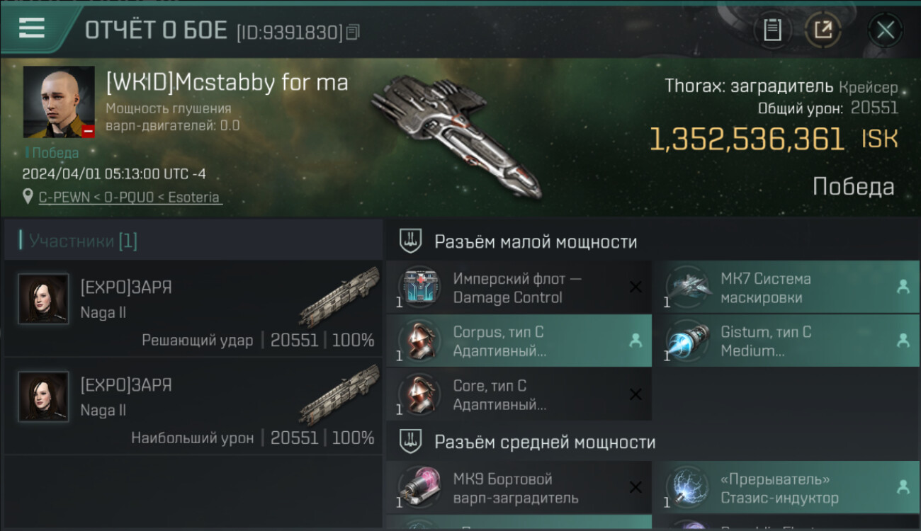Select Core тип C Адаптивный module
The width and height of the screenshot is (921, 531).
pyautogui.click(x=519, y=395)
